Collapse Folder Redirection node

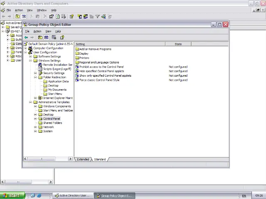point(35,77)
